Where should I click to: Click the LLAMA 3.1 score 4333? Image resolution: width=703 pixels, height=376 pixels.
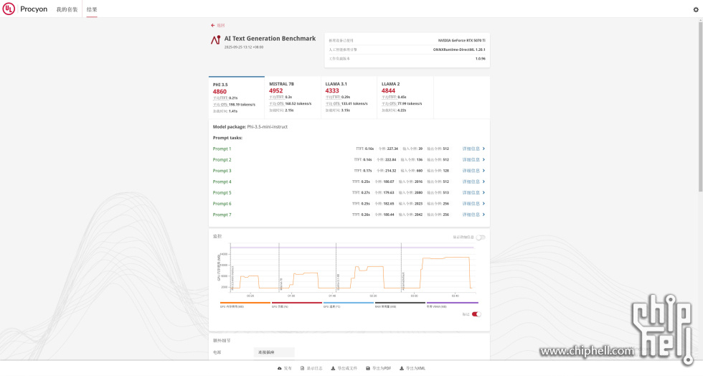332,90
